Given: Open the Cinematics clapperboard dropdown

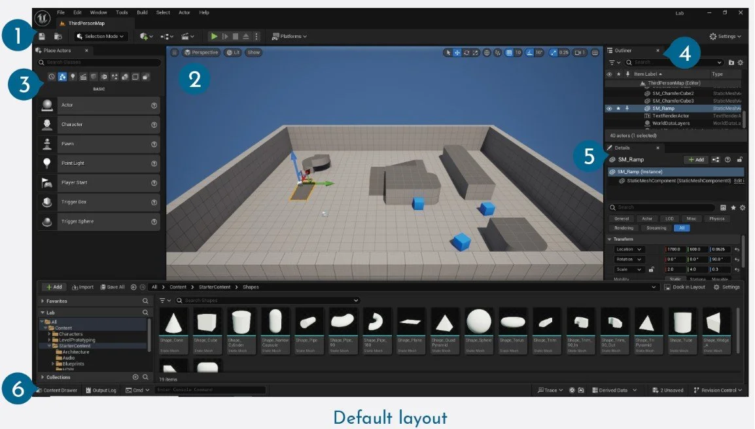Looking at the screenshot, I should (x=187, y=36).
